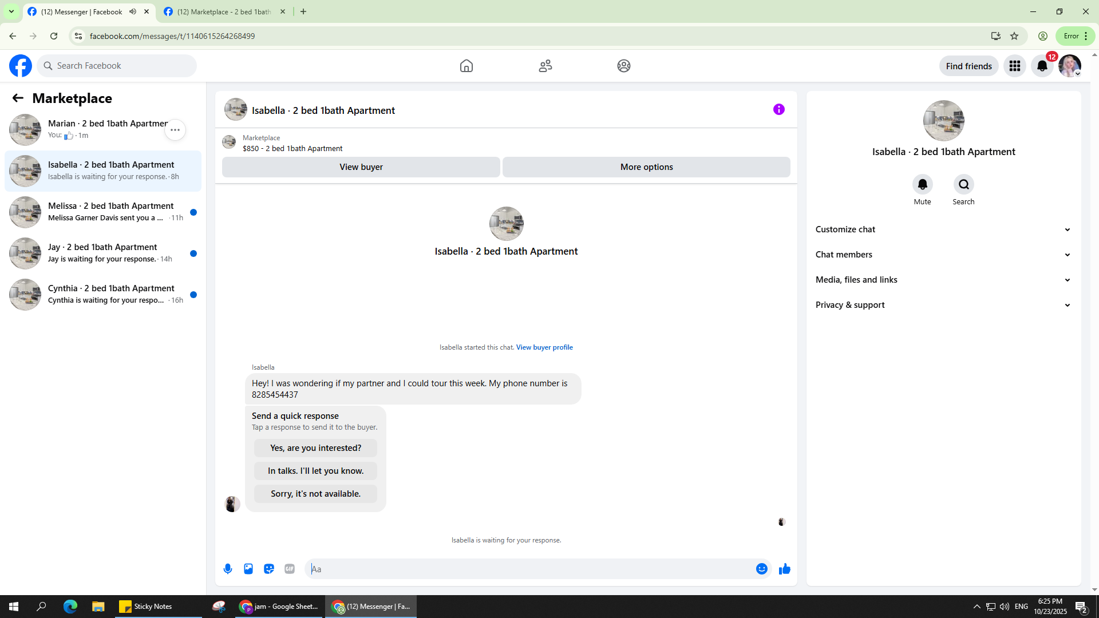Open the GIF picker
The height and width of the screenshot is (618, 1099).
[x=290, y=569]
